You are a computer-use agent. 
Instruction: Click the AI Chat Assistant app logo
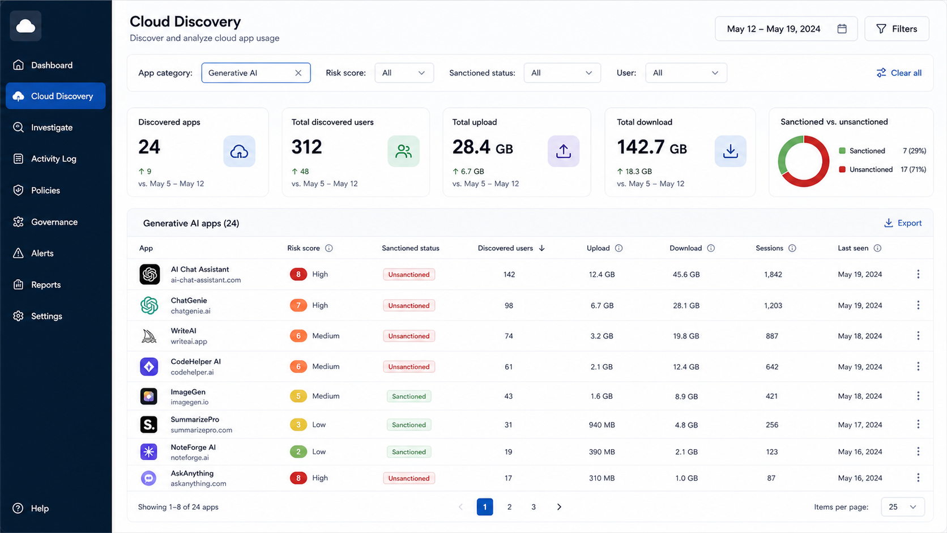[x=150, y=274]
